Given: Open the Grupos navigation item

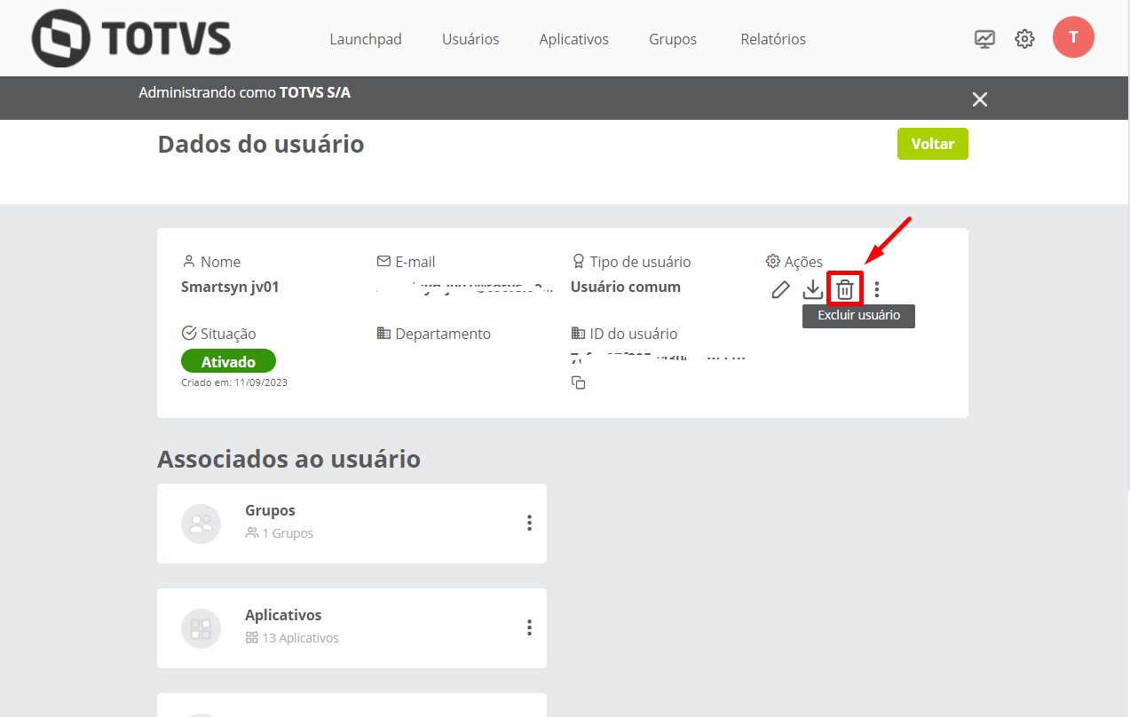Looking at the screenshot, I should [673, 39].
